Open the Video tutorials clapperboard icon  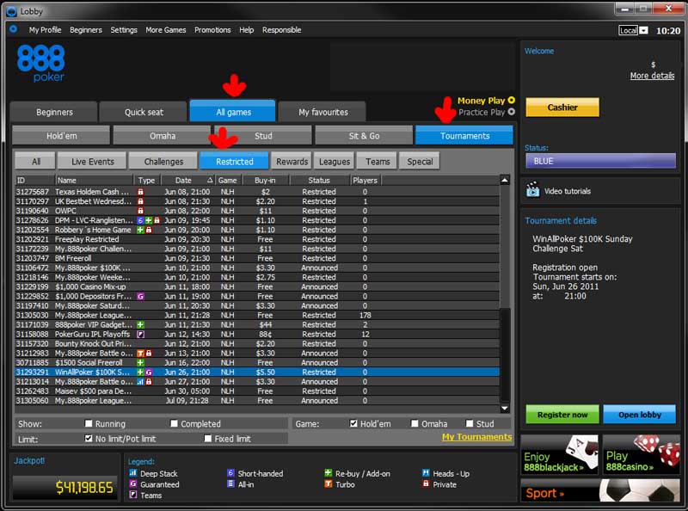click(x=532, y=190)
